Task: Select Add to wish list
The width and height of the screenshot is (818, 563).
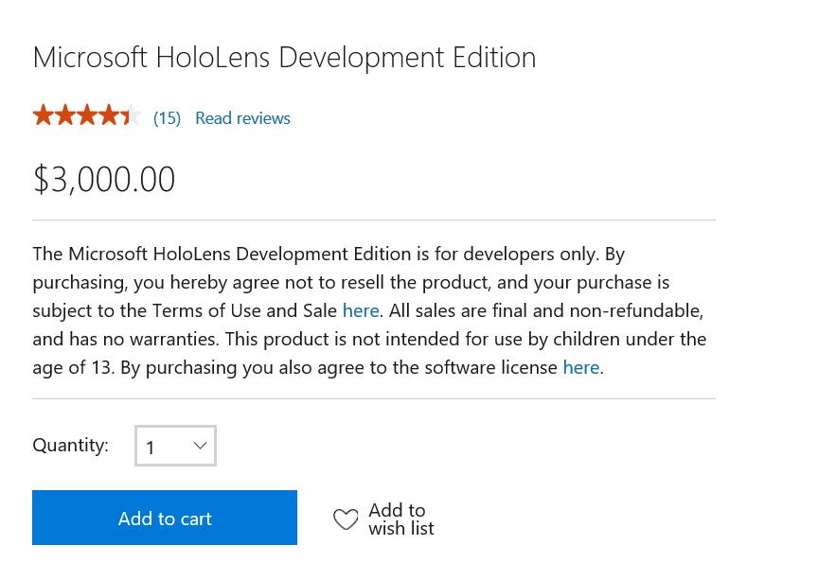Action: point(400,519)
